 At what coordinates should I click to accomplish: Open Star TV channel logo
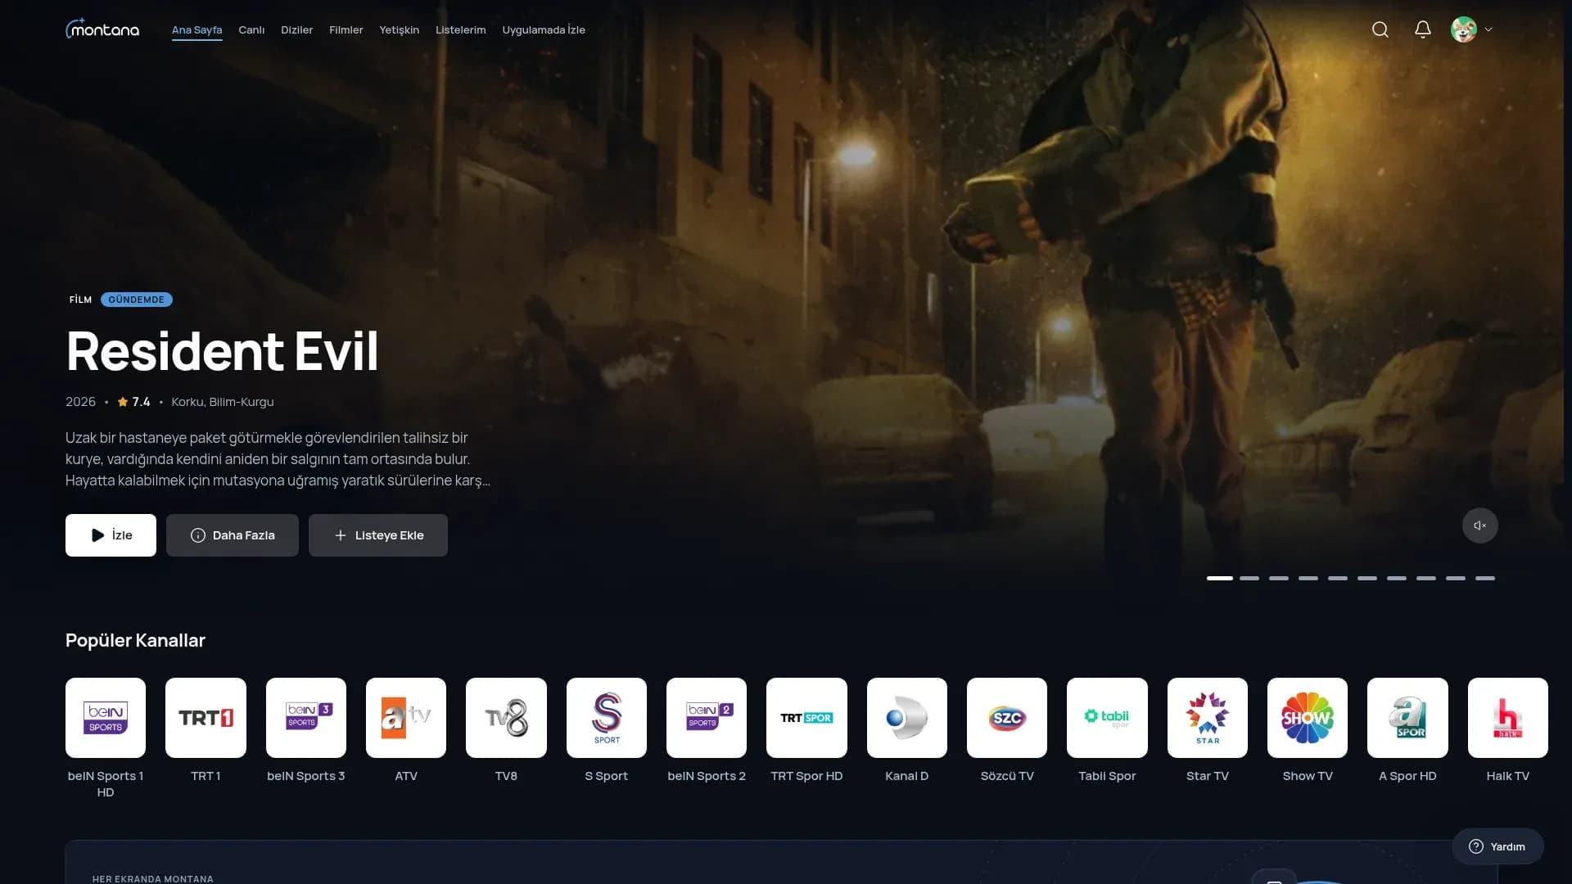[1208, 718]
